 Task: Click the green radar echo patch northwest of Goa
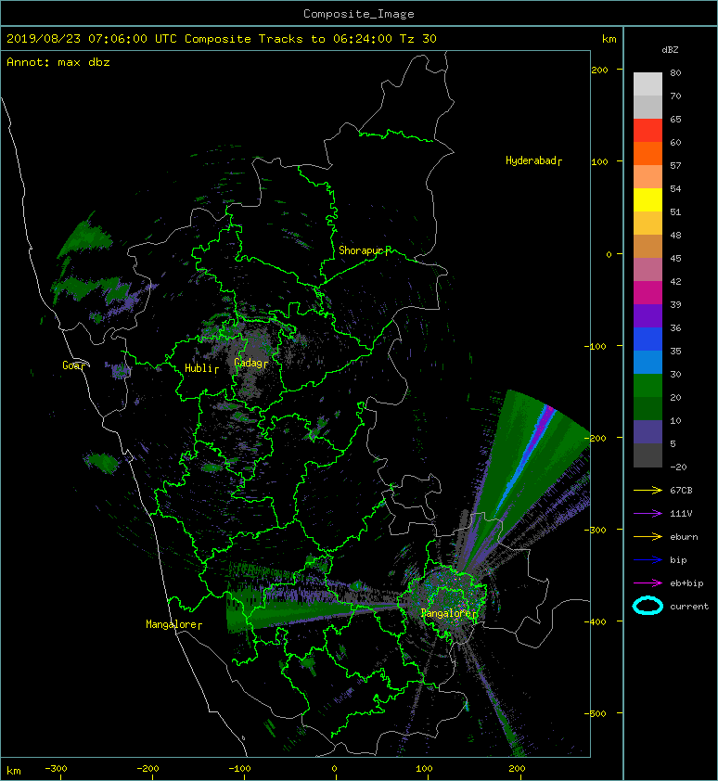(83, 237)
